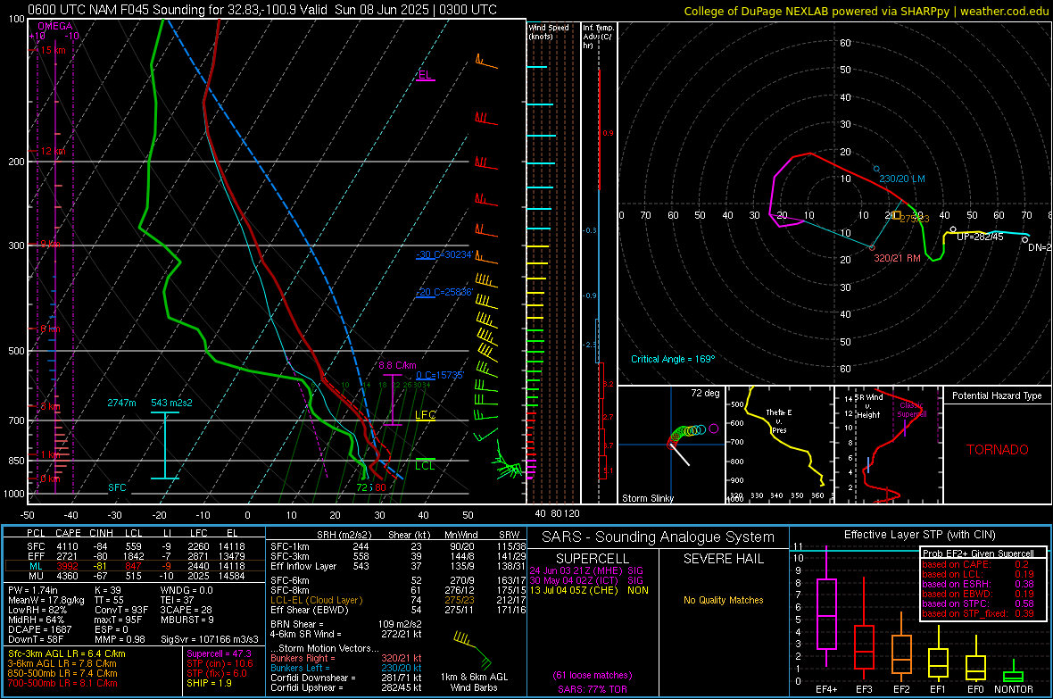Screen dimensions: 1053x699
Task: Select the MU parcel row
Action: point(136,576)
